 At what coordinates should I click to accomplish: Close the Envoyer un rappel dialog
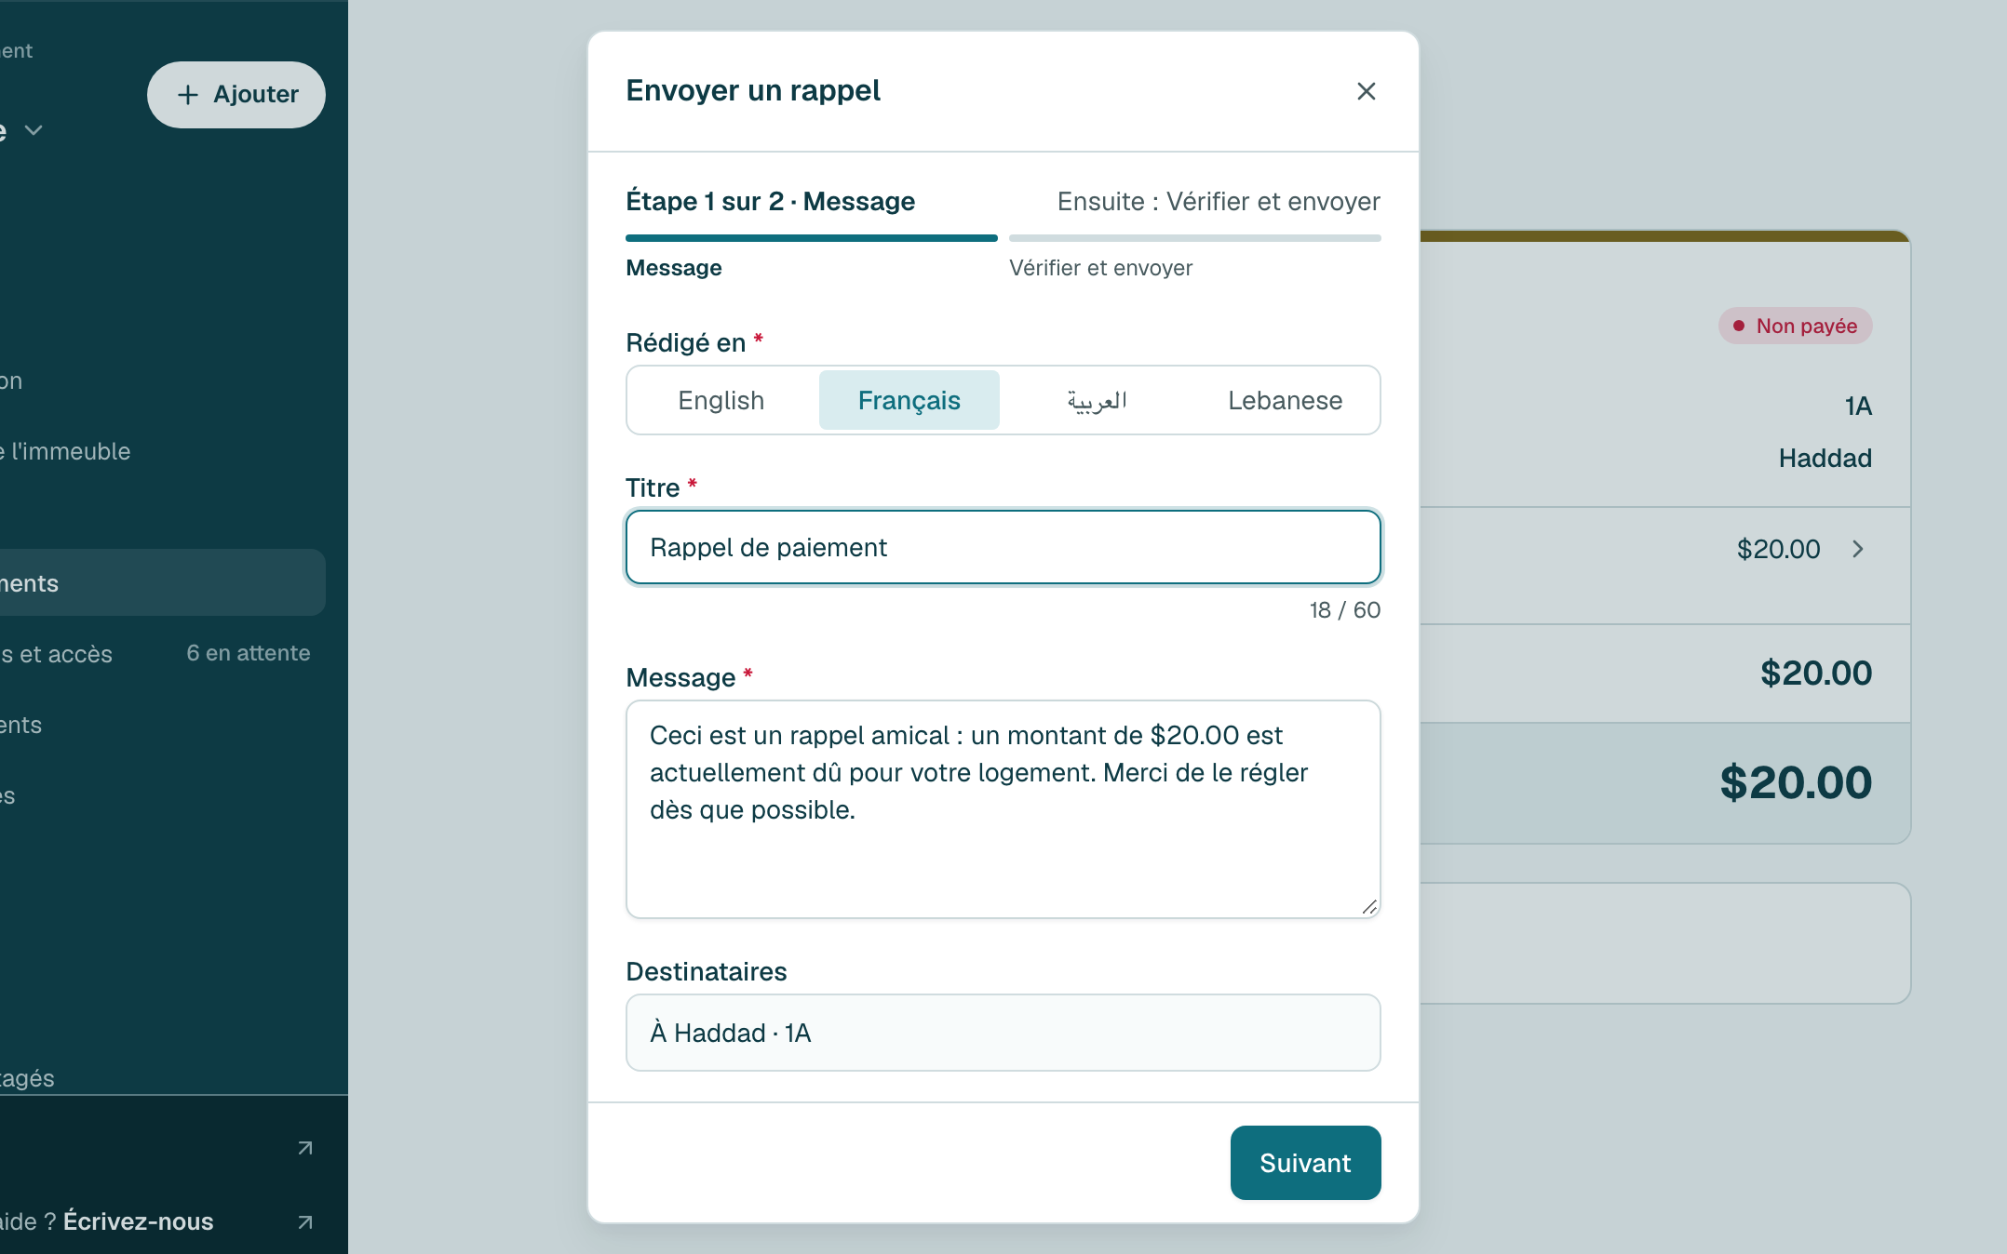point(1366,91)
